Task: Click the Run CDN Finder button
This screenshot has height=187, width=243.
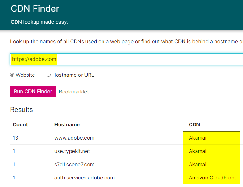Action: (x=33, y=91)
